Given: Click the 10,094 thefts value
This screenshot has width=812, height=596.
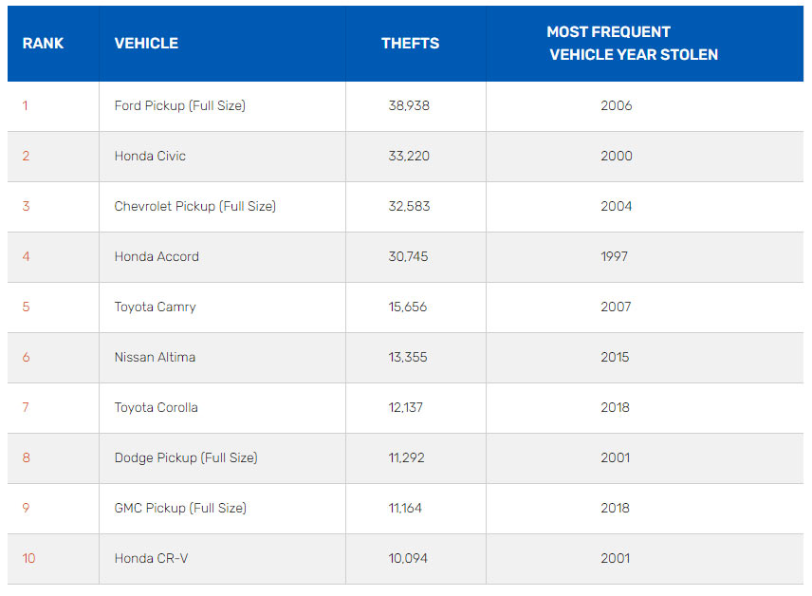Looking at the screenshot, I should (x=408, y=558).
